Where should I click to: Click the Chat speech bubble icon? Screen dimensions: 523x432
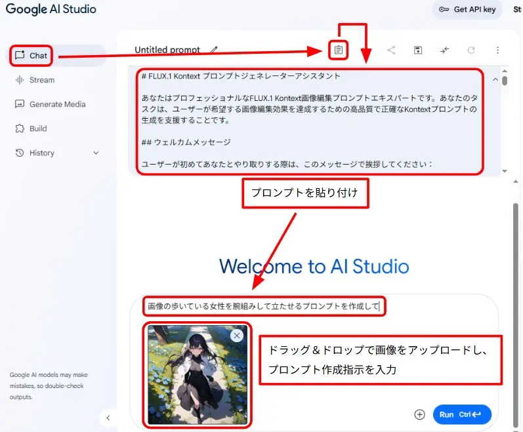pyautogui.click(x=20, y=55)
